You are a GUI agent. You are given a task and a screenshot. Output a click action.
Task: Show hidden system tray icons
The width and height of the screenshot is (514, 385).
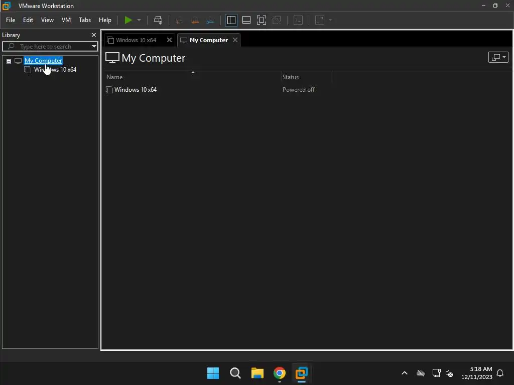tap(405, 373)
